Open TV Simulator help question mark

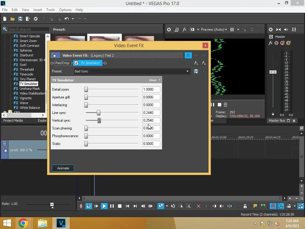159,80
